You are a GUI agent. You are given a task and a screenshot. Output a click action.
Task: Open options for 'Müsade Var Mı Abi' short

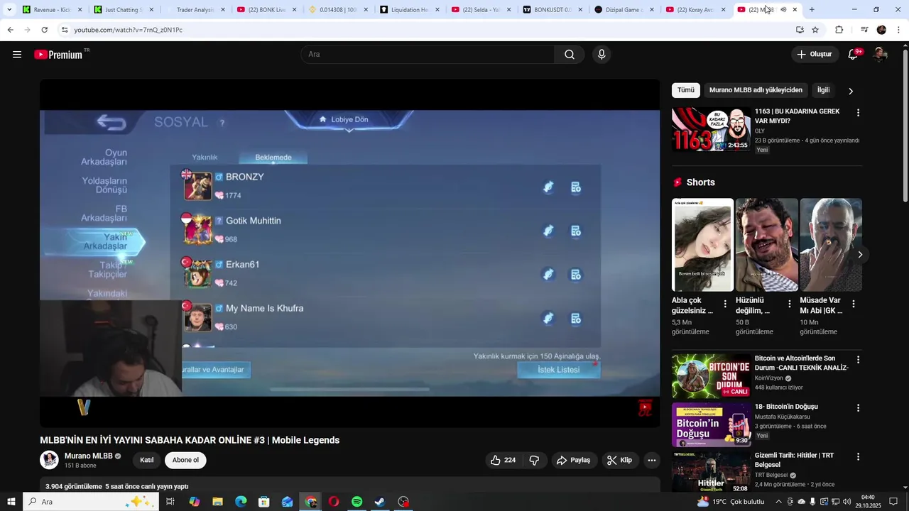click(854, 304)
